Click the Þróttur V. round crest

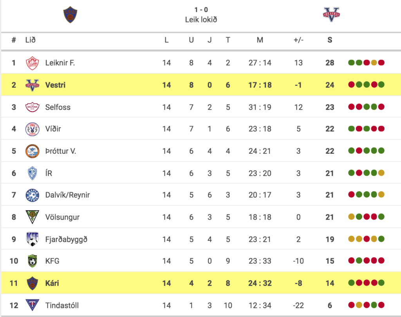33,151
